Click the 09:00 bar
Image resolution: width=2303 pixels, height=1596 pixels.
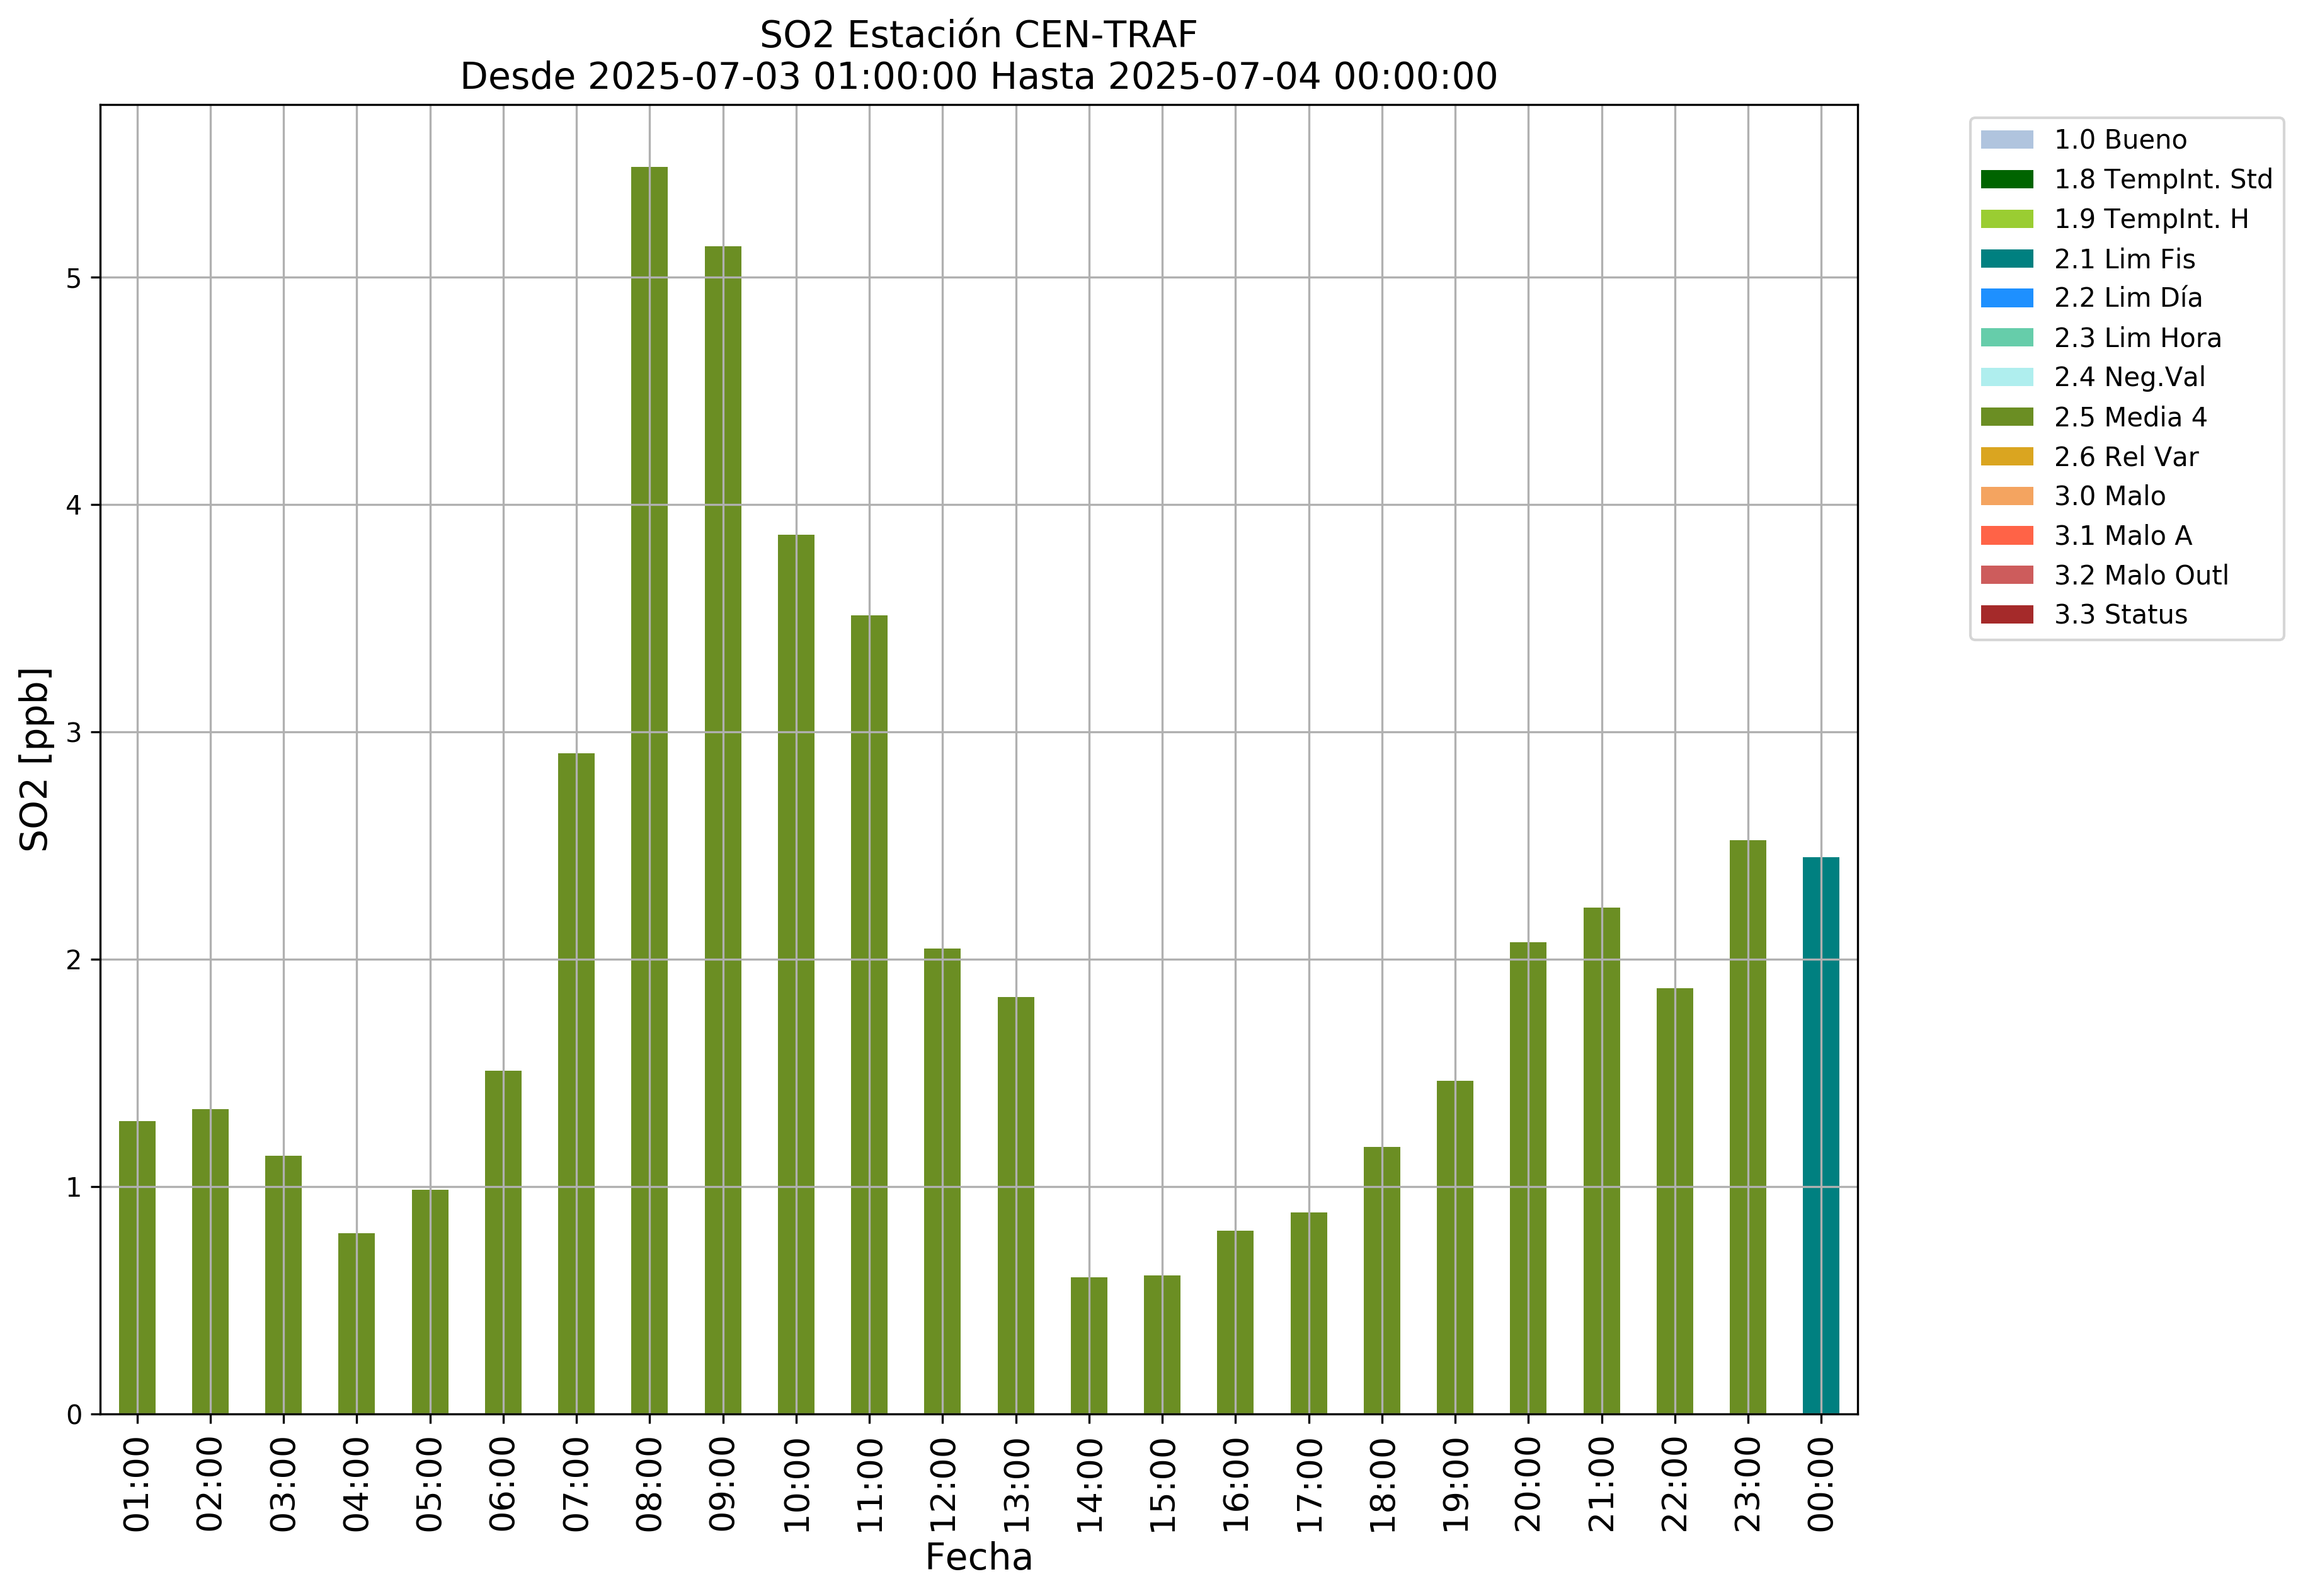point(722,830)
